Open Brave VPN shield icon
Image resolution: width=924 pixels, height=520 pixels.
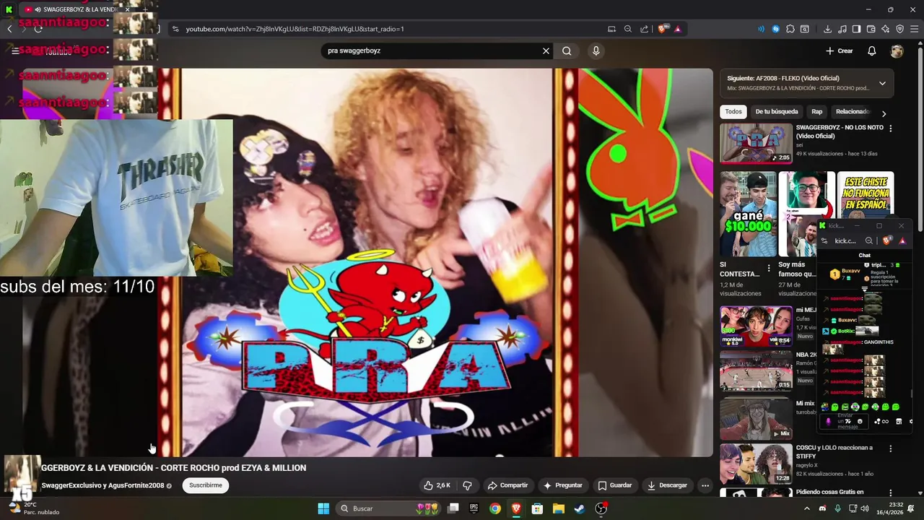pos(899,29)
